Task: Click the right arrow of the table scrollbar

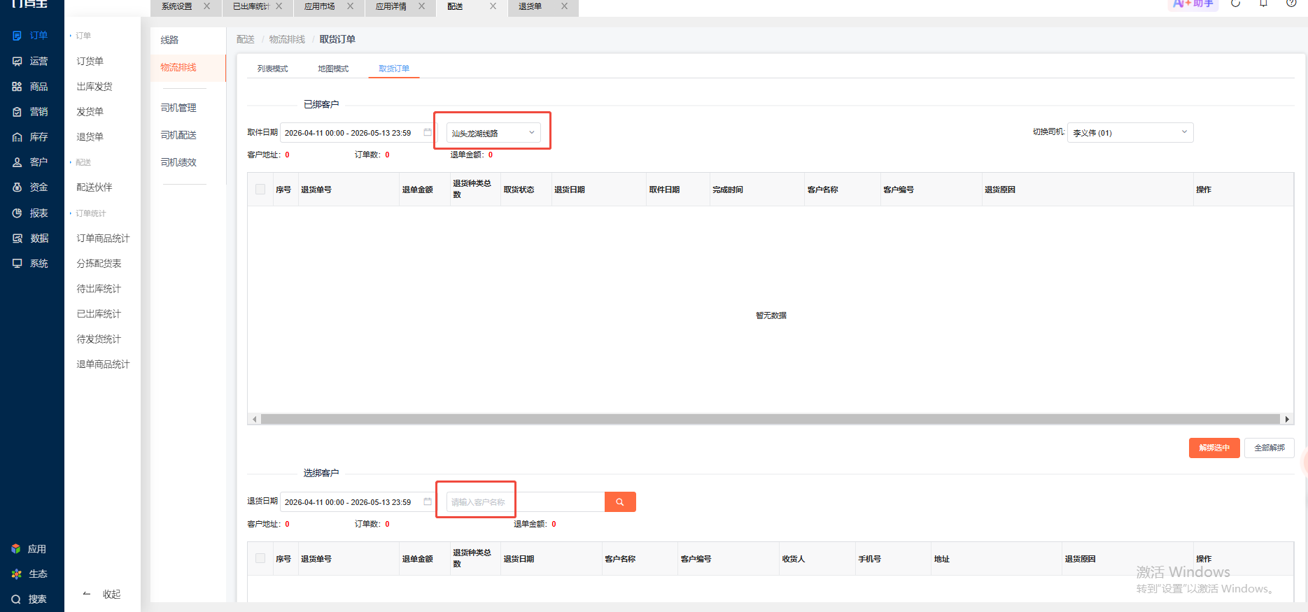Action: coord(1287,419)
